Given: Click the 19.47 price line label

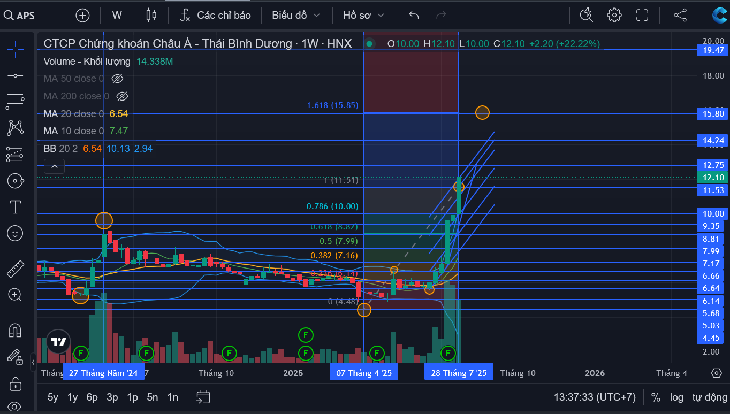Looking at the screenshot, I should (713, 50).
